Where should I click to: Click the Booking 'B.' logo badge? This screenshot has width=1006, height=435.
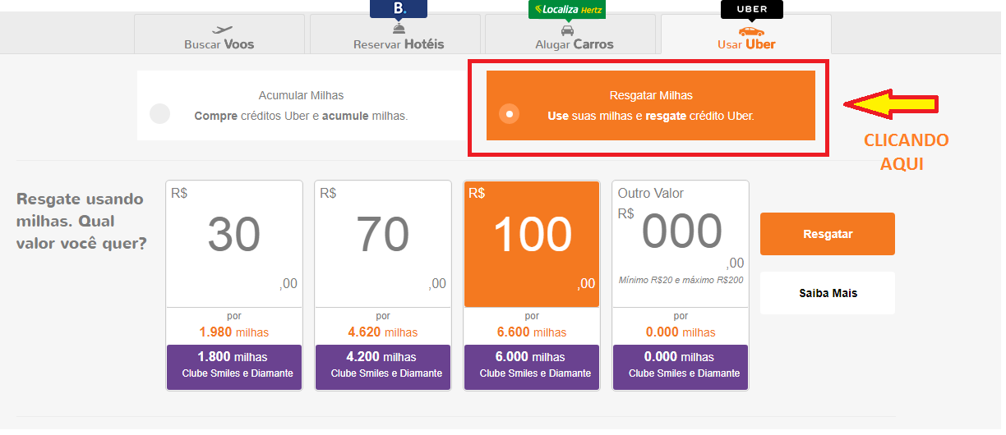[x=399, y=9]
